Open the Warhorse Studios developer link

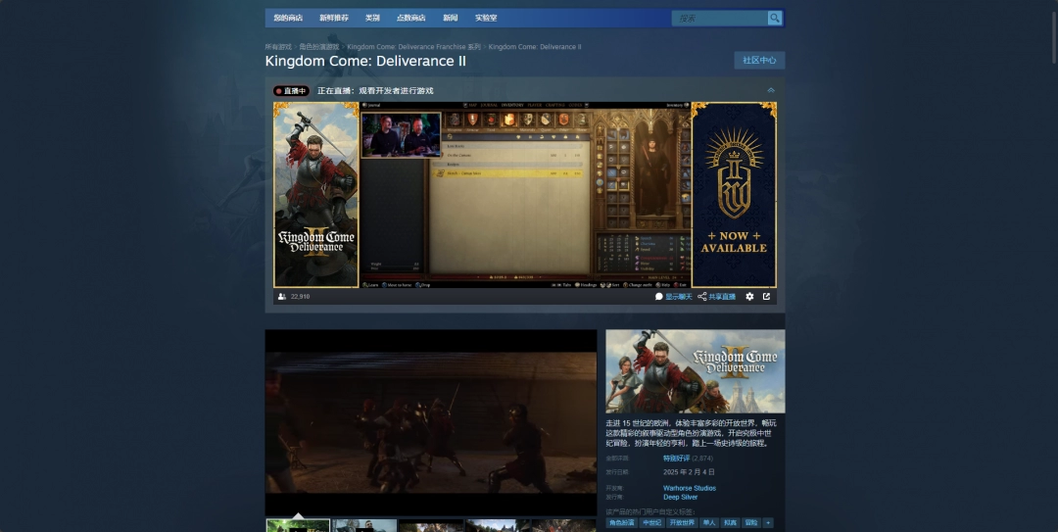click(689, 488)
